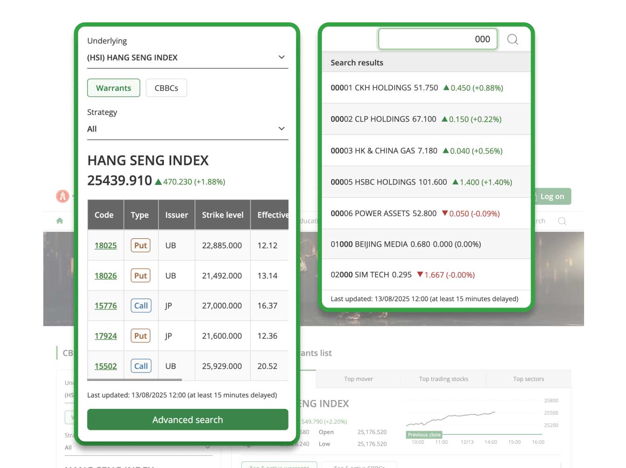
Task: Switch to the CBBCs toggle
Action: [x=166, y=88]
